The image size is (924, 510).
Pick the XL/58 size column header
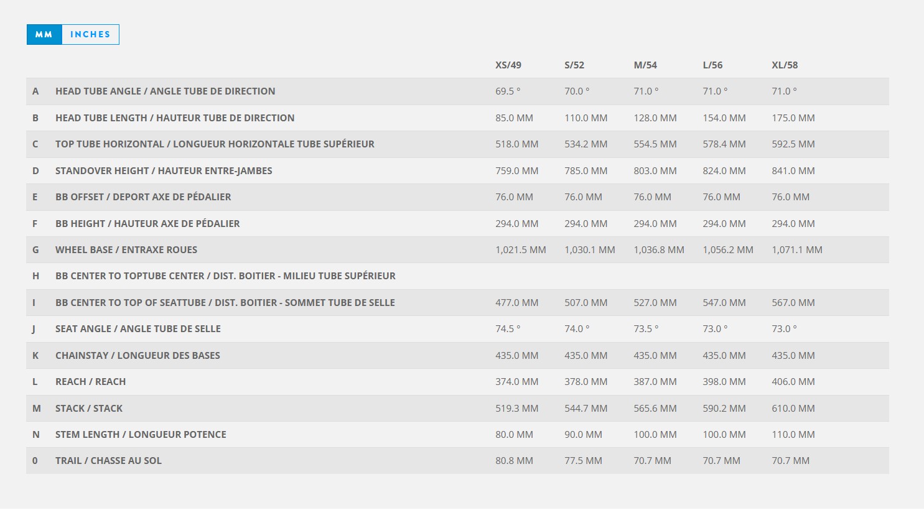coord(784,65)
